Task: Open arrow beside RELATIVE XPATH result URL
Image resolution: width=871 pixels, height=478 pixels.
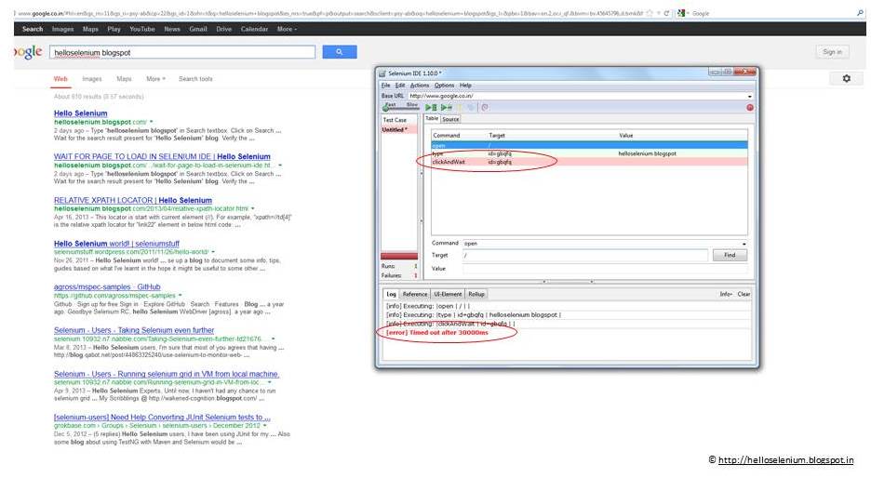Action: point(253,208)
